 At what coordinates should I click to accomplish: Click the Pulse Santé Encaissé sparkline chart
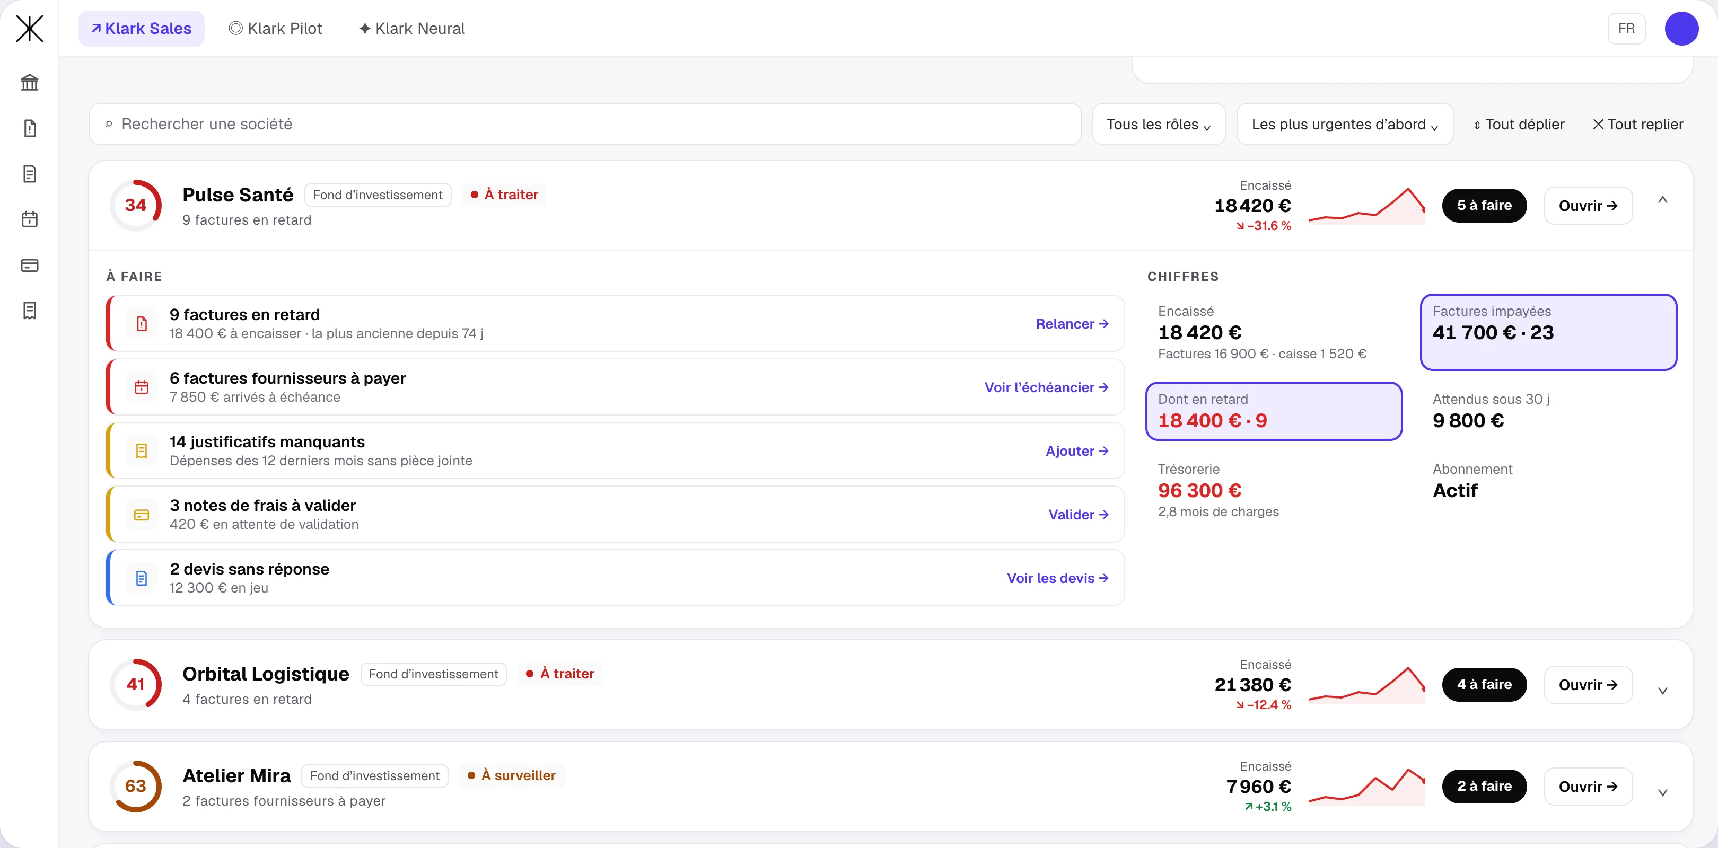[1366, 205]
